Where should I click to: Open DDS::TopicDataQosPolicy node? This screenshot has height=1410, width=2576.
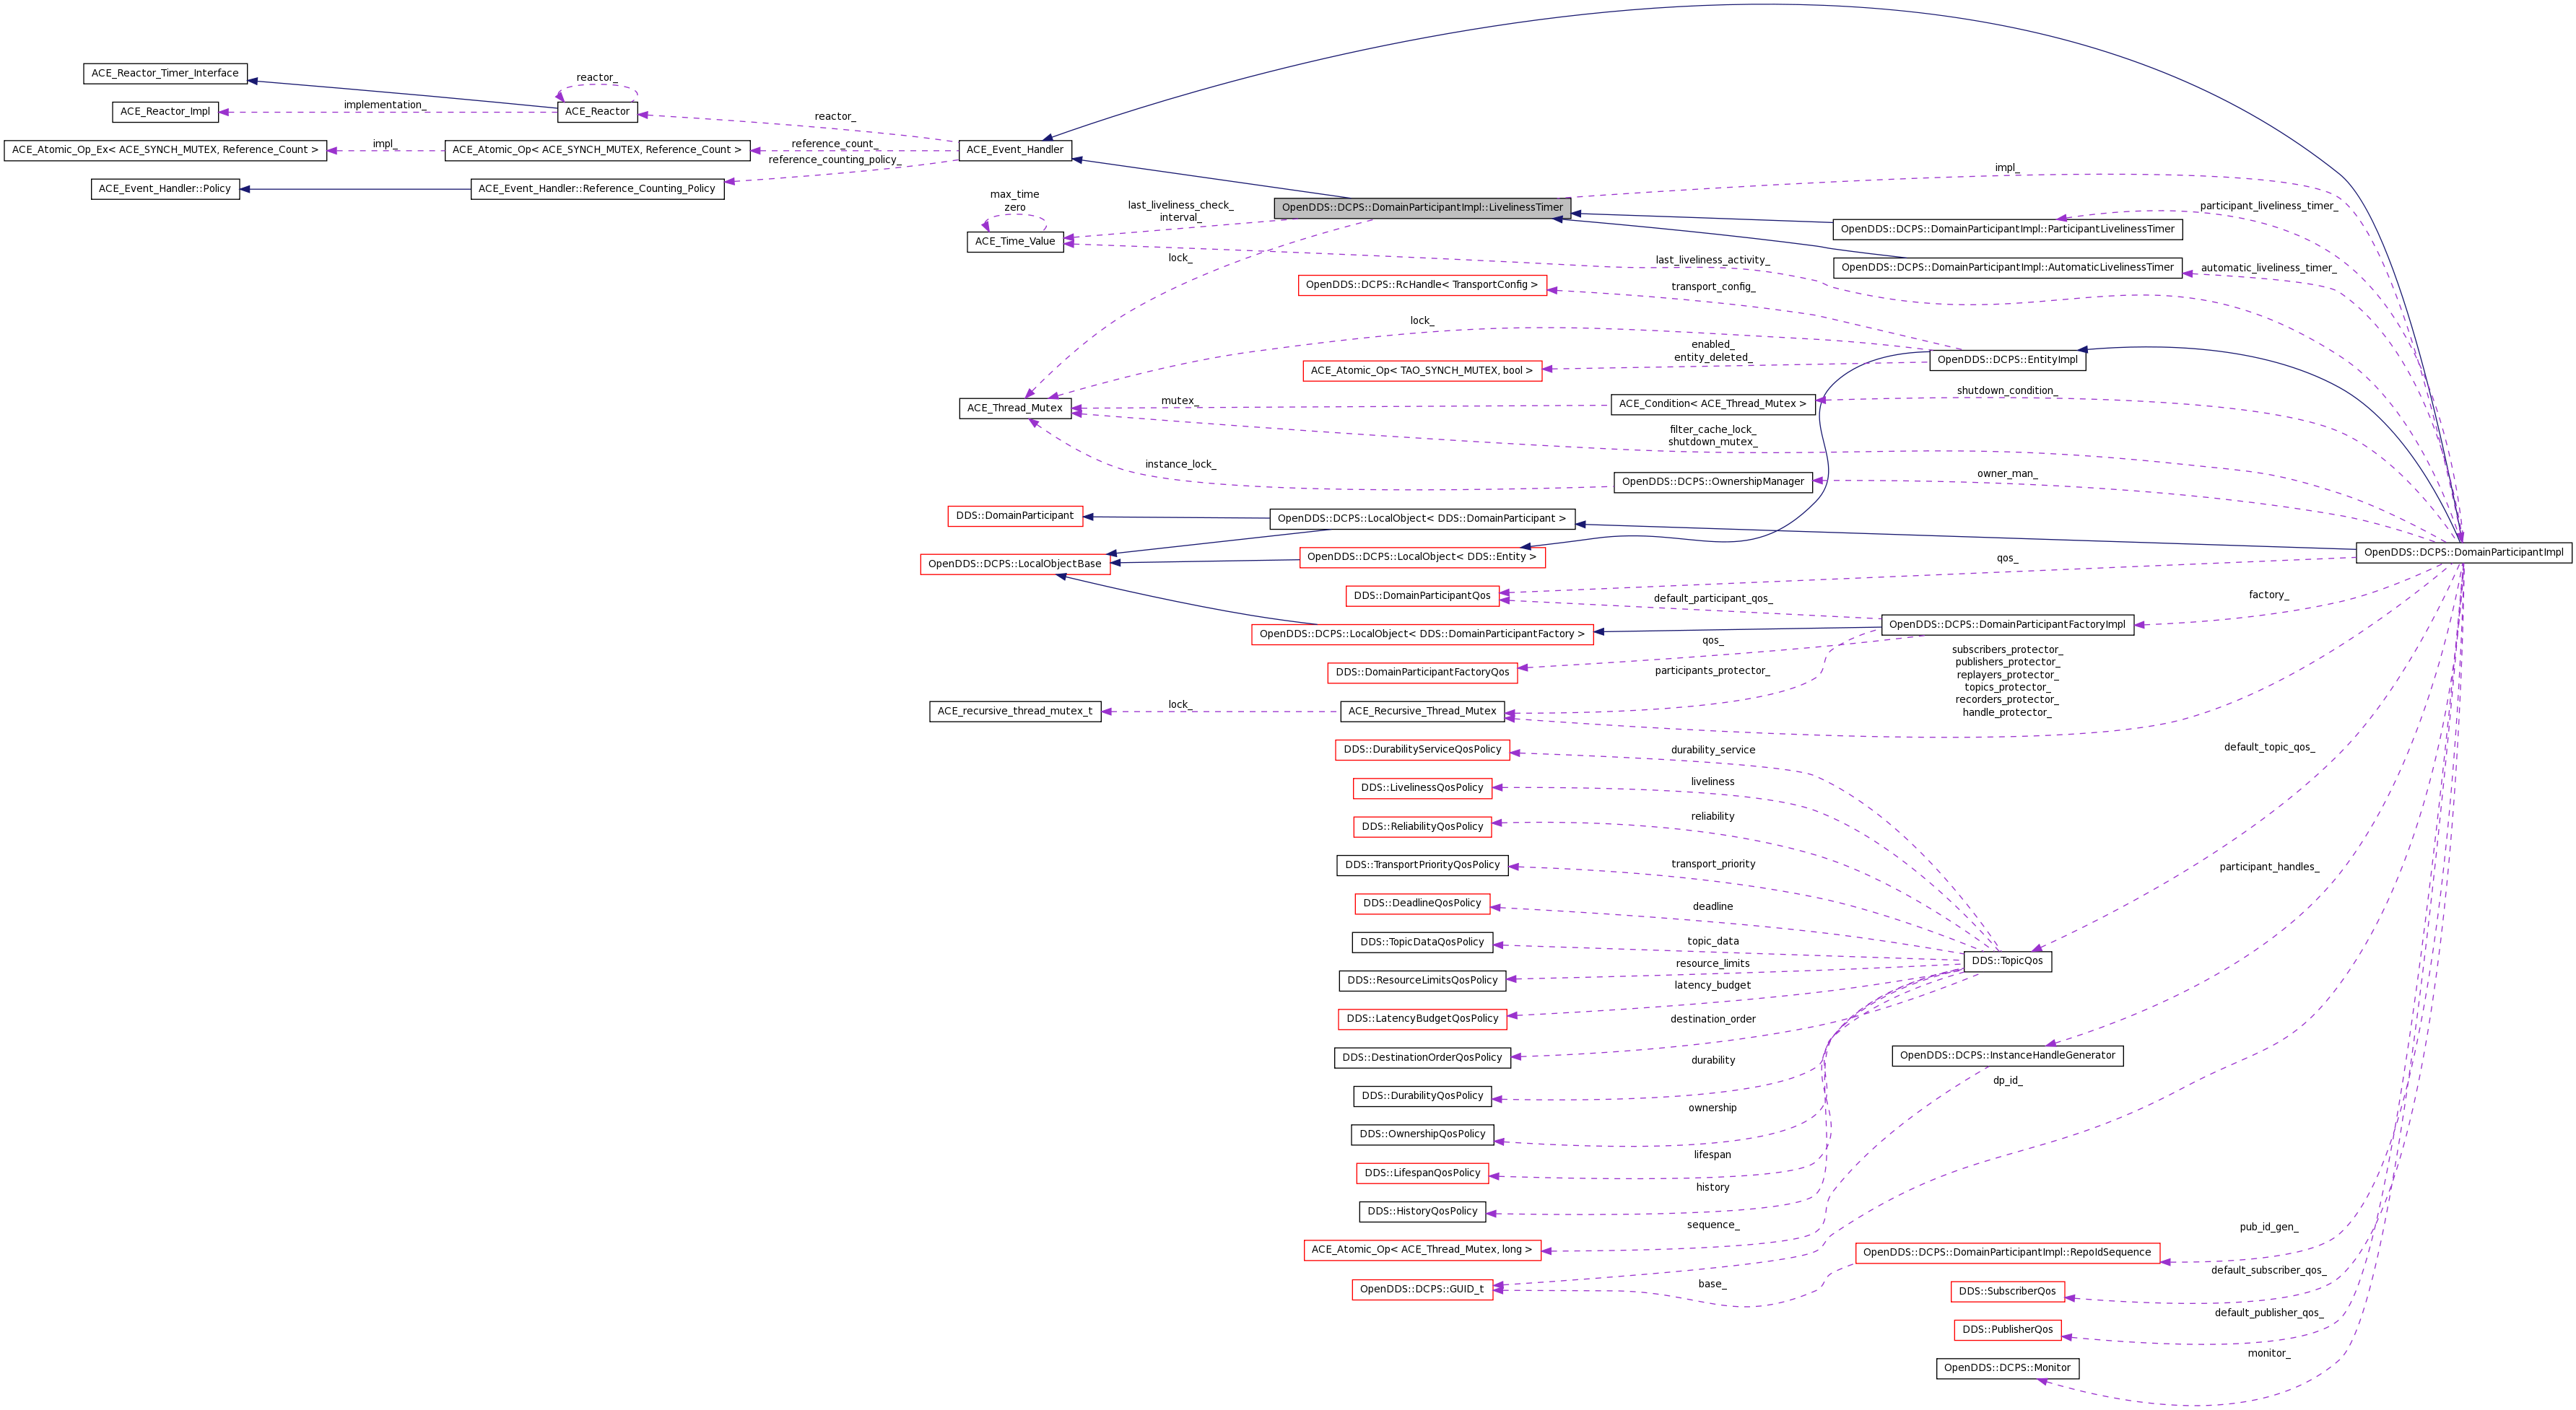1422,942
